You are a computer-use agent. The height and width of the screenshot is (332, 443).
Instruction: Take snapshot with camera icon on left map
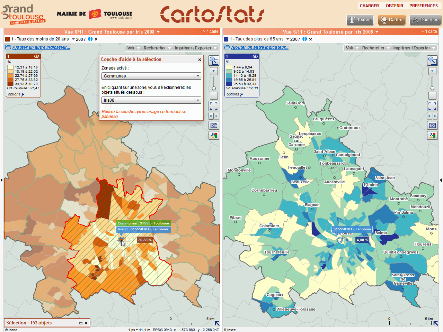214,125
